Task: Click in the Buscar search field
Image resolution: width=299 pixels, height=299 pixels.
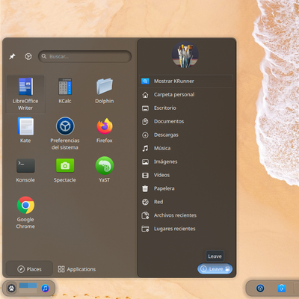Action: coord(84,57)
